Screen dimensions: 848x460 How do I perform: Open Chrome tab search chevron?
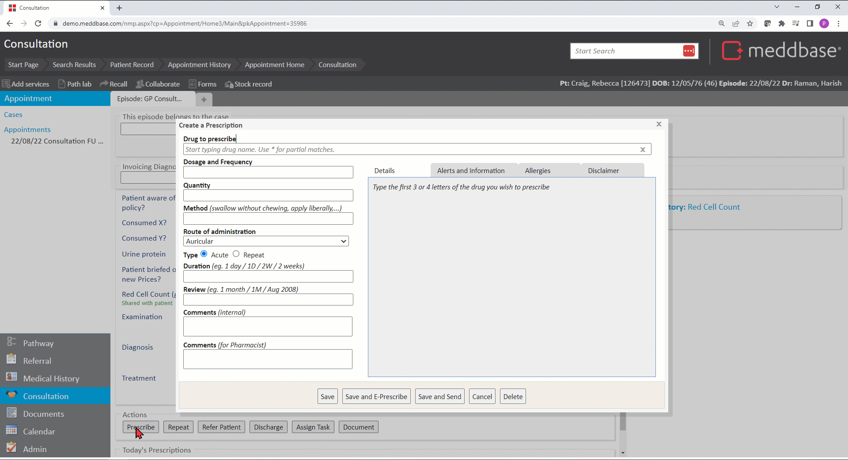pos(777,7)
